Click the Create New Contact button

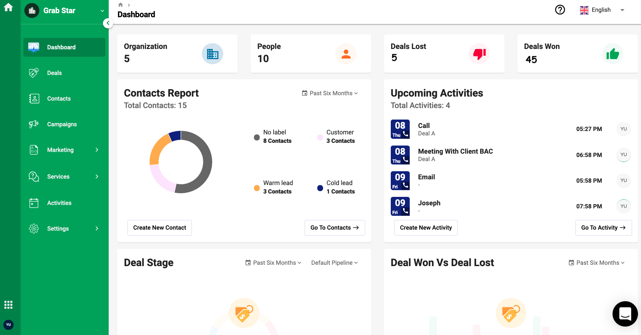[x=159, y=228]
